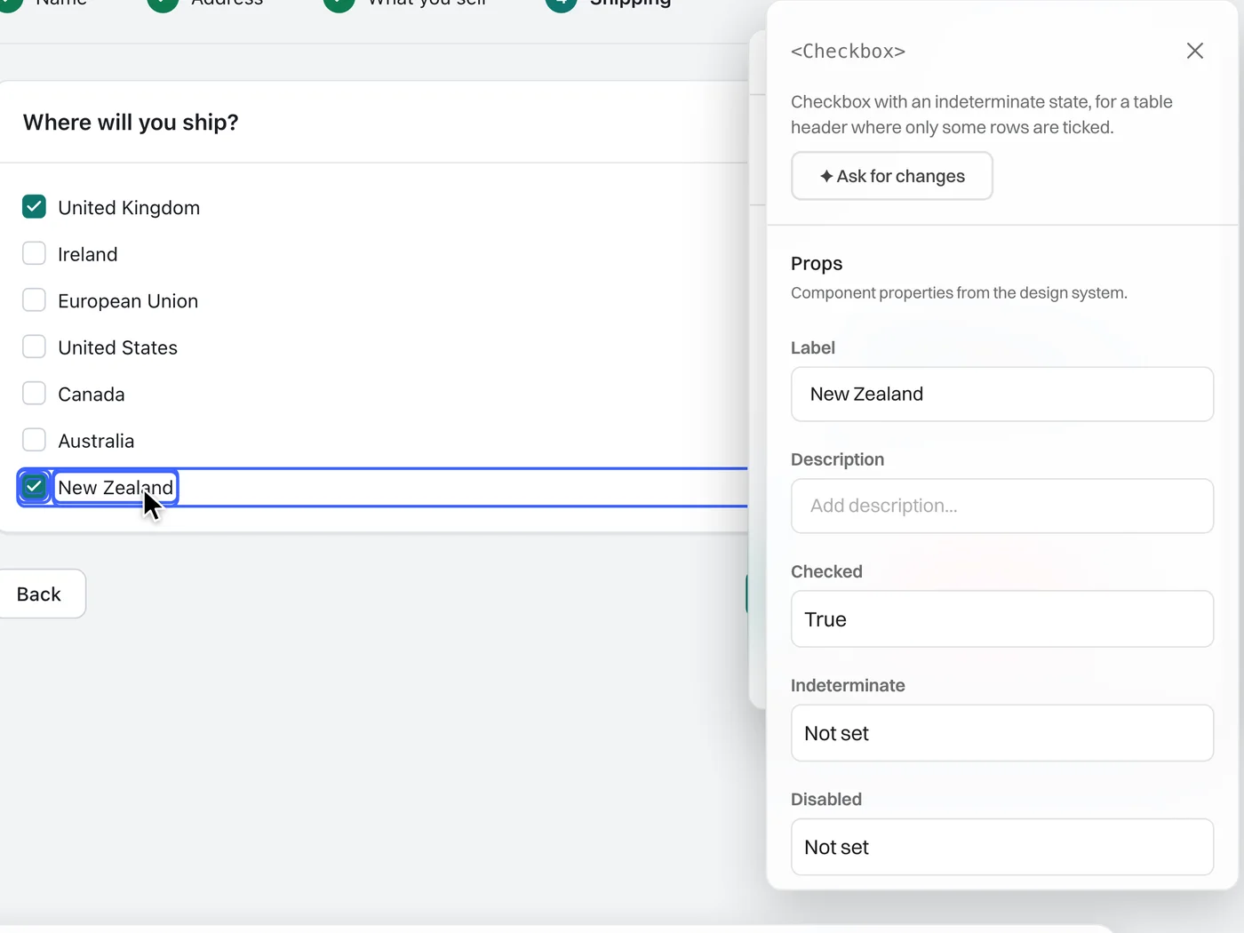Click the Where will you ship? heading

tap(131, 122)
